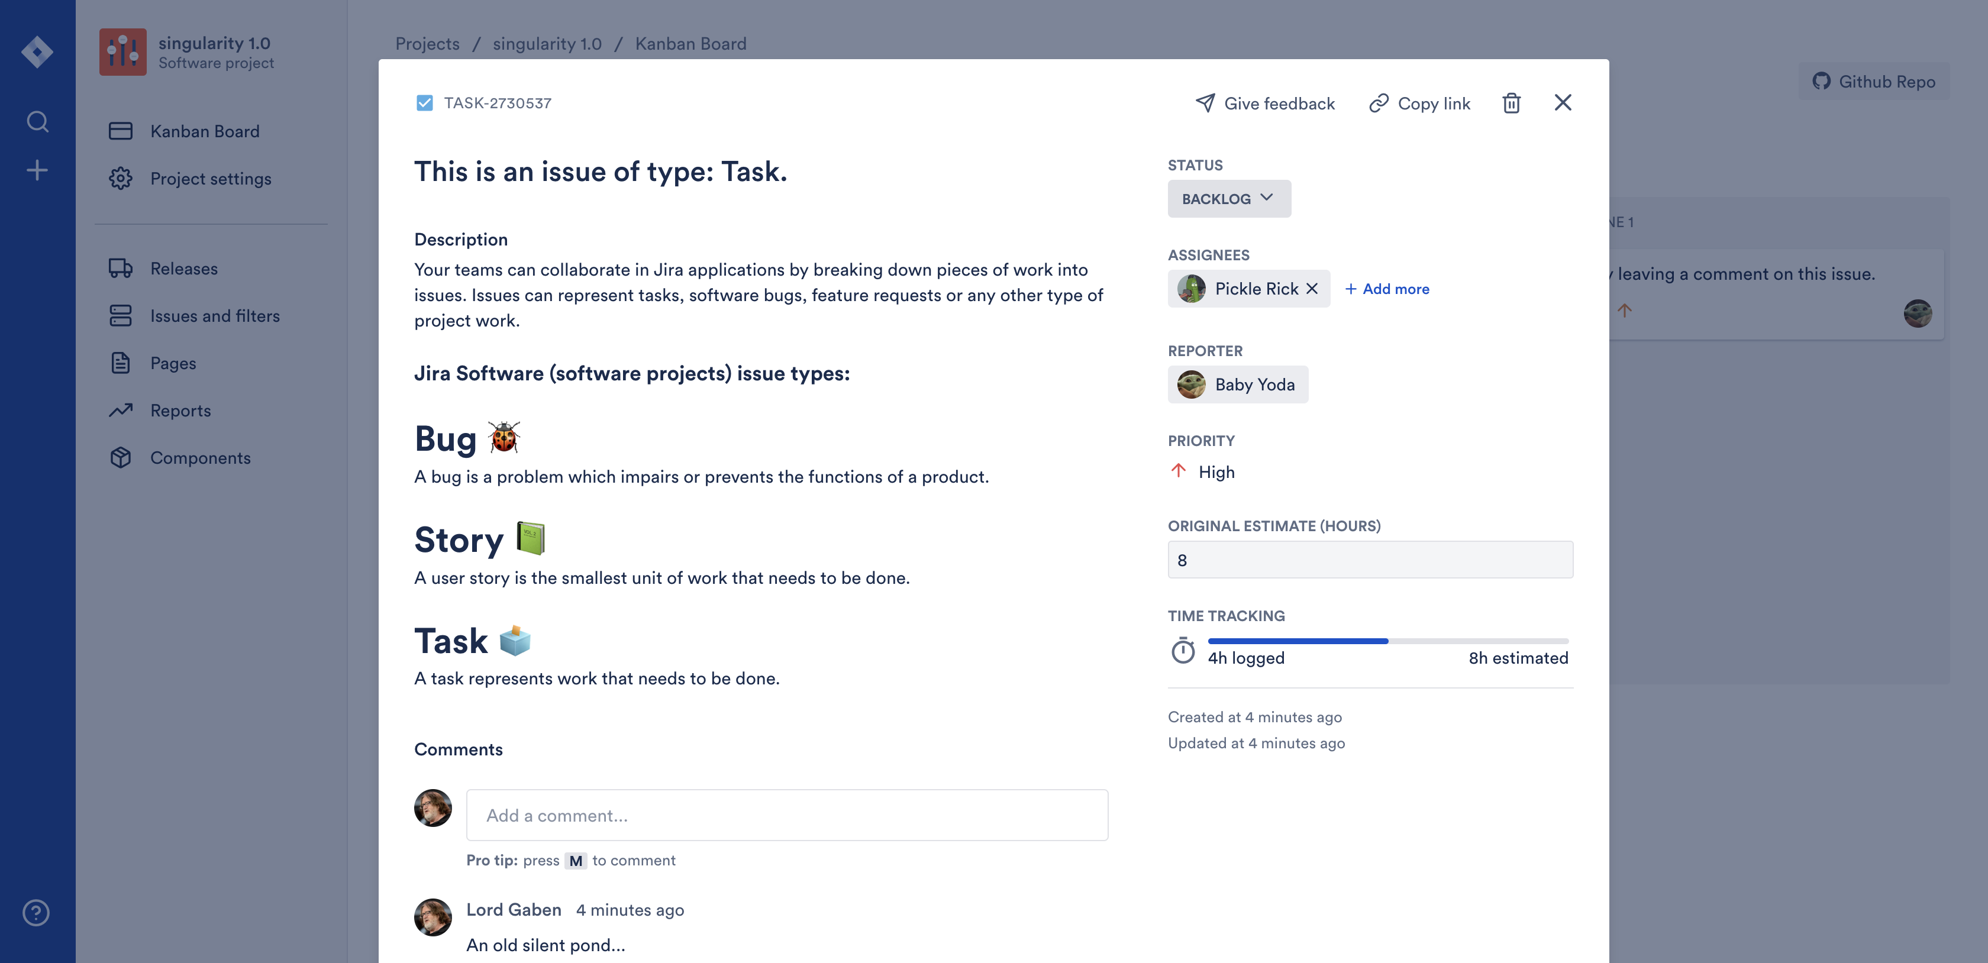Screen dimensions: 1988x963
Task: Click the Add a comment field
Action: (x=786, y=815)
